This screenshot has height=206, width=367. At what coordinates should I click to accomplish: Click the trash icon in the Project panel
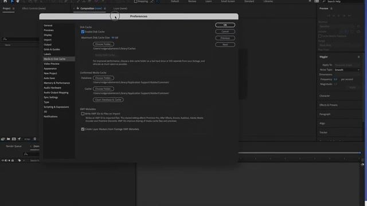[35, 139]
